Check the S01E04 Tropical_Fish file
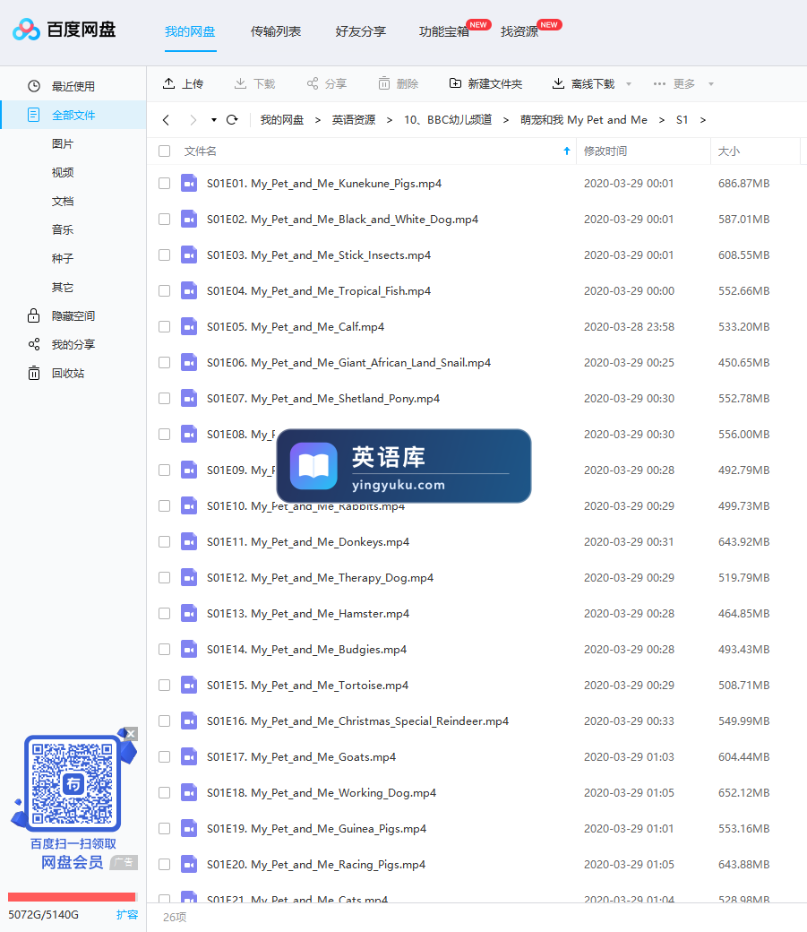807x932 pixels. [165, 290]
